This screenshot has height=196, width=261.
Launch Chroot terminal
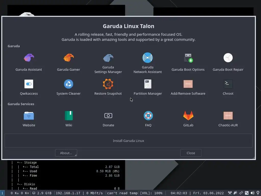click(228, 87)
